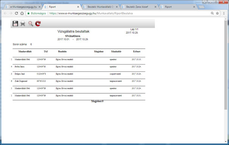Click the Megjelent:0 summary text
Screen dimensions: 229x145
tap(97, 101)
